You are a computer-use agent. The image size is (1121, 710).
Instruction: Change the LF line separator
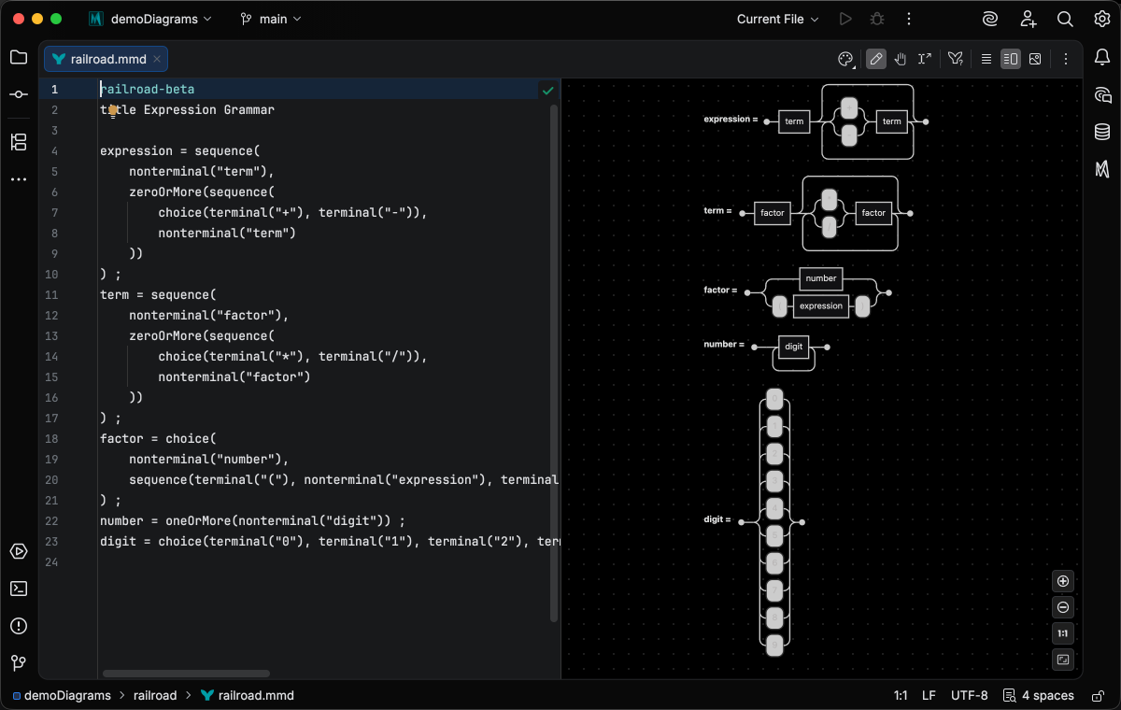tap(929, 695)
